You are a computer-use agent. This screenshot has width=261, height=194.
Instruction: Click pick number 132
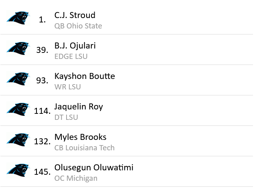click(x=42, y=141)
